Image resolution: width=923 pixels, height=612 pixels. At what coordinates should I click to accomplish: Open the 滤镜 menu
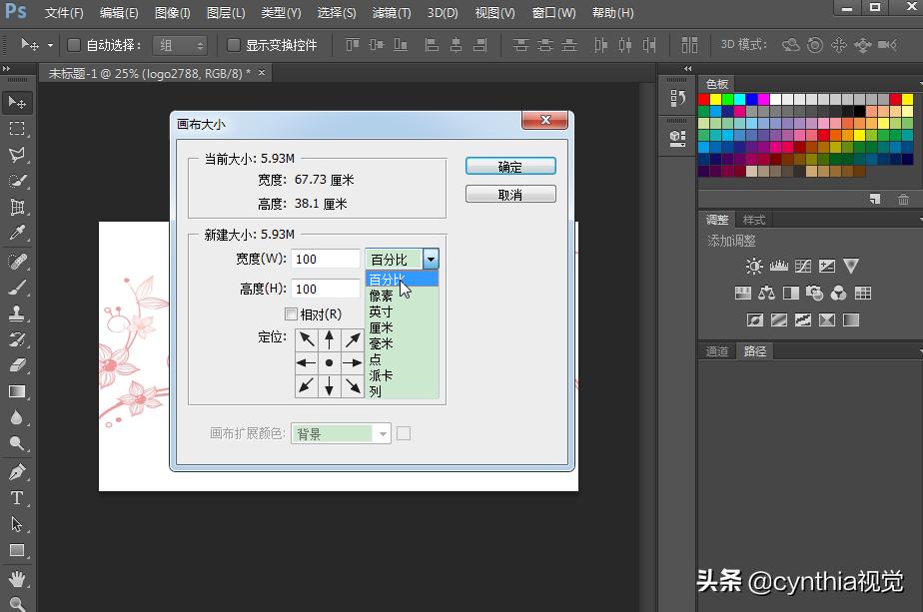point(390,13)
